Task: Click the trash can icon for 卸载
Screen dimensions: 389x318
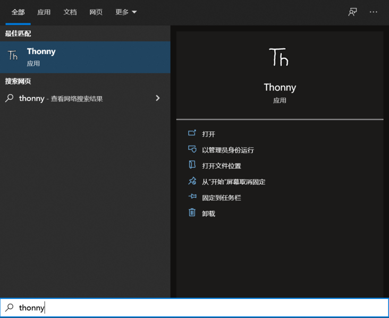Action: [192, 213]
